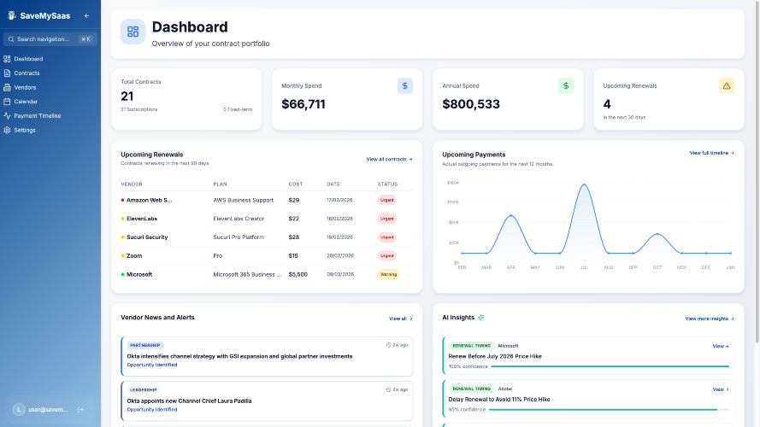
Task: Open Payment Timeline in the sidebar
Action: [37, 115]
